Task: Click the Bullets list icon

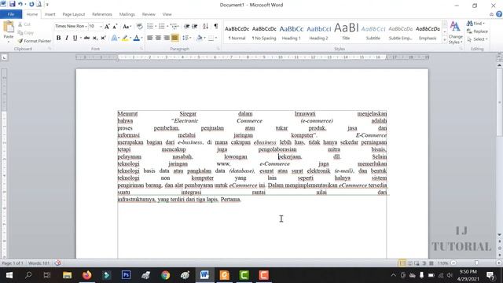Action: tap(150, 26)
